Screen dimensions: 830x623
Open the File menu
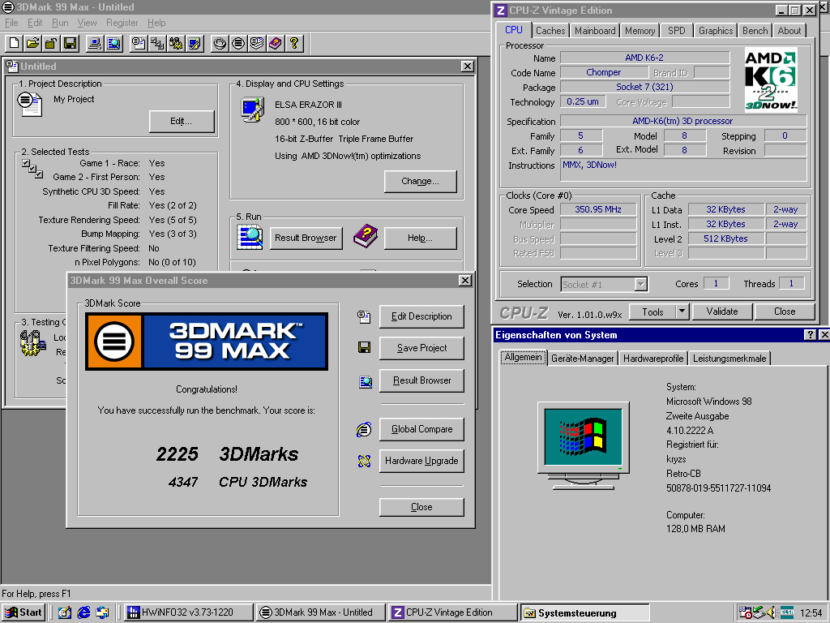[x=11, y=23]
